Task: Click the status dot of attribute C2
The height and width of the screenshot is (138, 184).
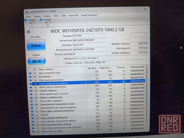Action: [x=32, y=115]
